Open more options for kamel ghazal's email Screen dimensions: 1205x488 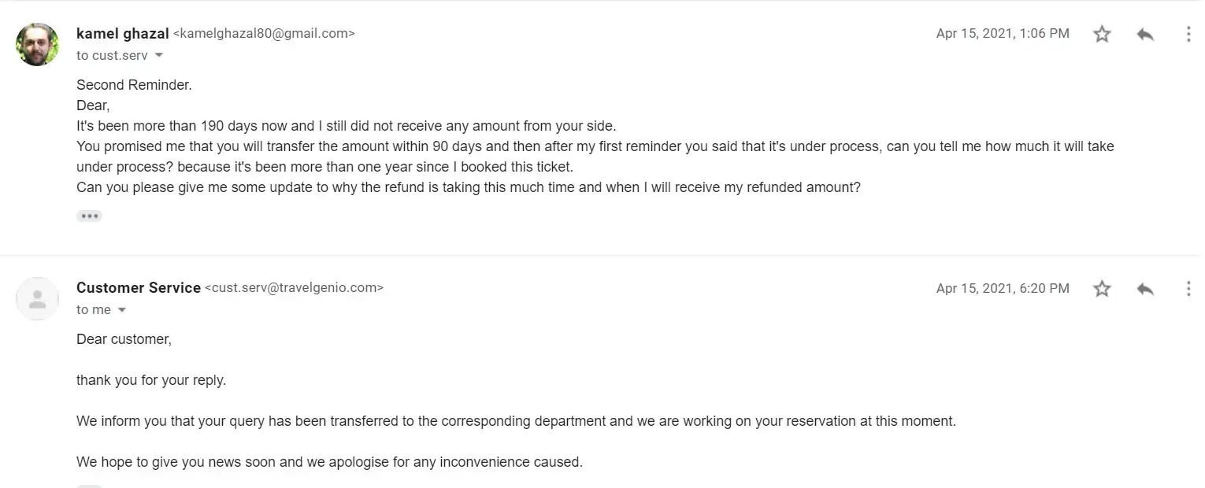coord(1188,34)
